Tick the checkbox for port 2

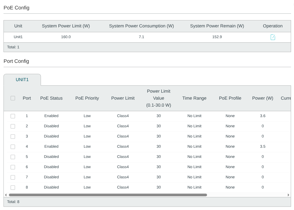point(13,126)
